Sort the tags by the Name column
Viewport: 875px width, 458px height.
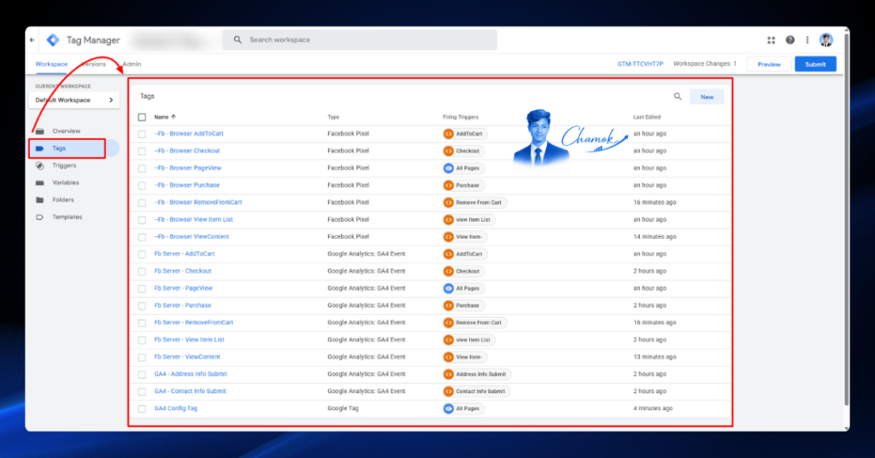click(165, 117)
